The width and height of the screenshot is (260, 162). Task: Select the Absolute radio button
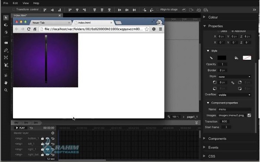[232, 31]
